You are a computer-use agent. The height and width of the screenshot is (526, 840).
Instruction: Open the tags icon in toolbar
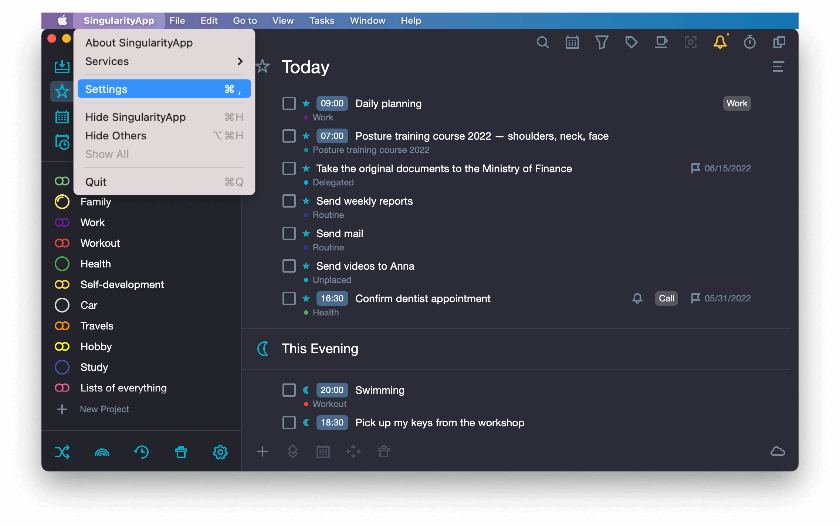pyautogui.click(x=631, y=42)
